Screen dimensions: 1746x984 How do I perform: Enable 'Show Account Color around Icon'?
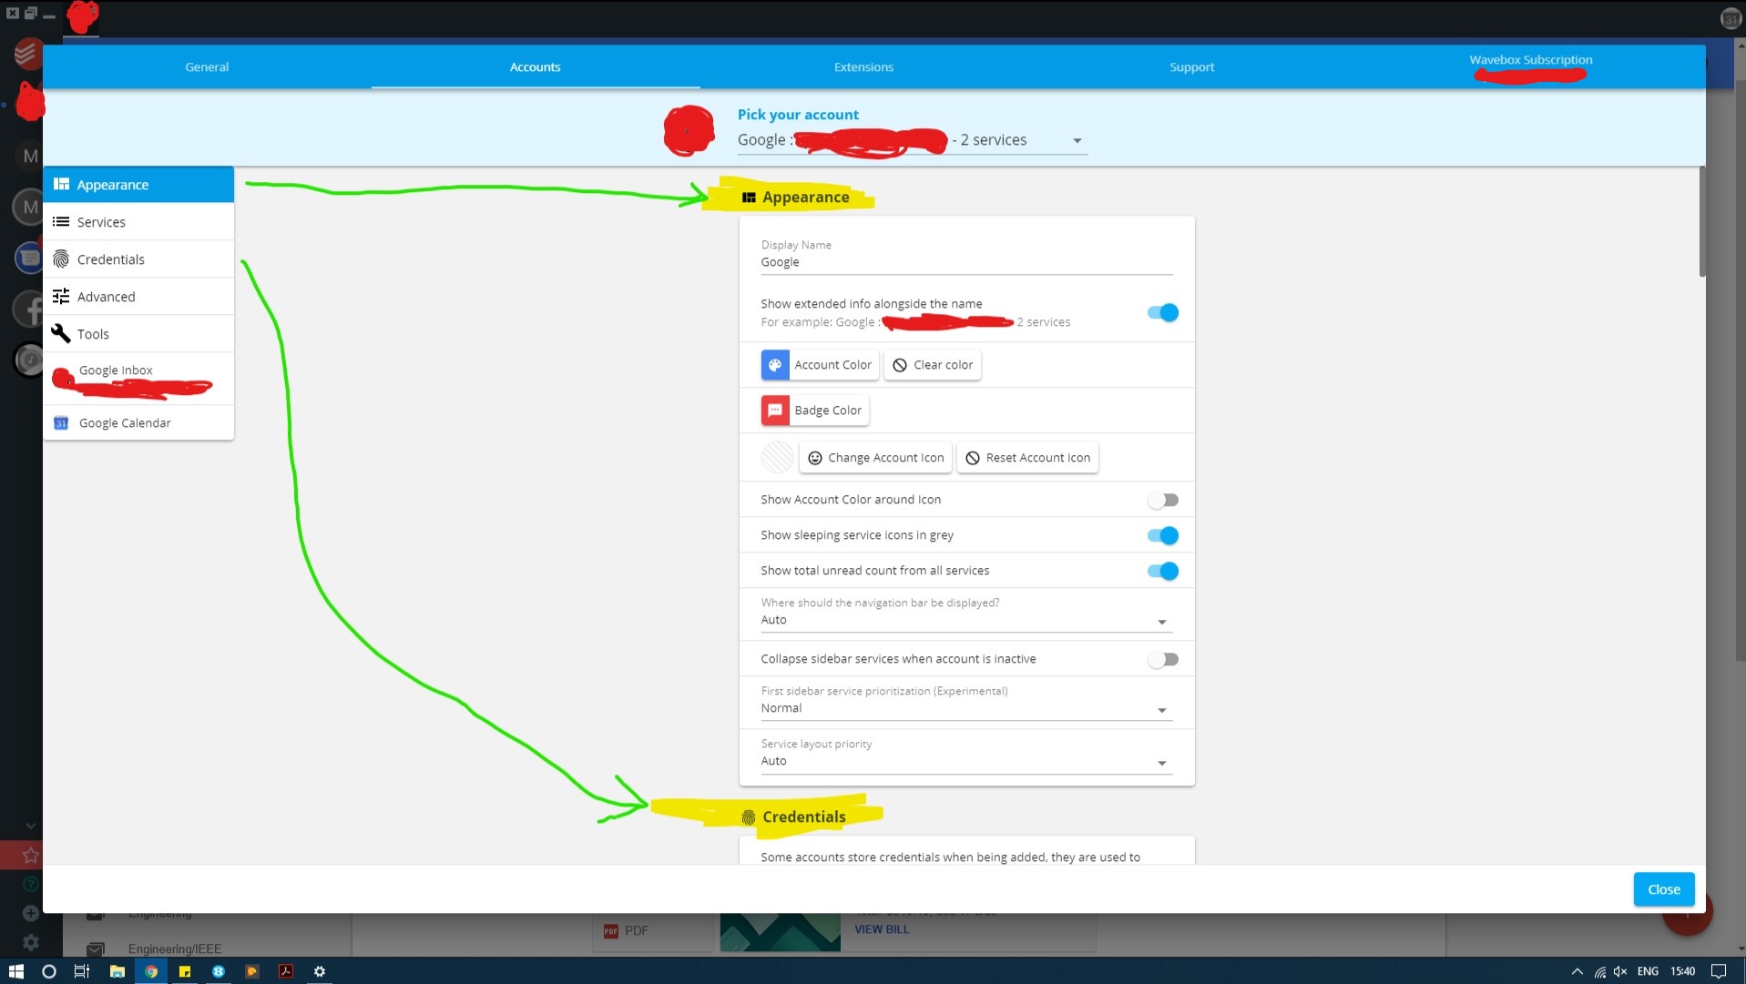click(1161, 499)
